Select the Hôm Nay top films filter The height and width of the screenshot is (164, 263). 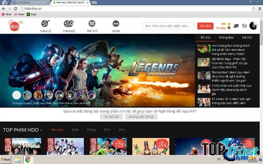click(x=57, y=130)
